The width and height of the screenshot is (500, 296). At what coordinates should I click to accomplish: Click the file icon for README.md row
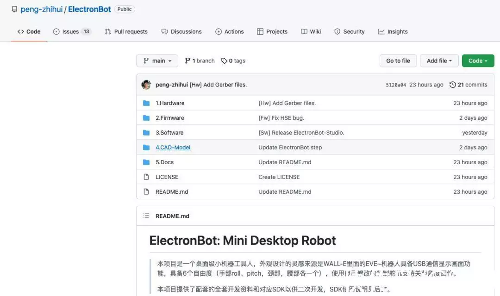pos(146,191)
